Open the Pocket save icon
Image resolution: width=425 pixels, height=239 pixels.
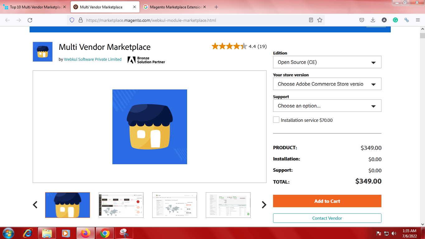[x=362, y=20]
